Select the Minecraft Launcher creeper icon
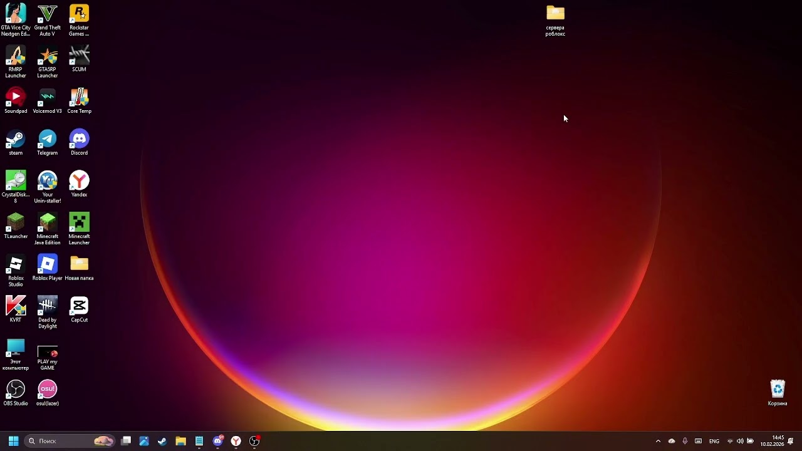 (x=79, y=229)
